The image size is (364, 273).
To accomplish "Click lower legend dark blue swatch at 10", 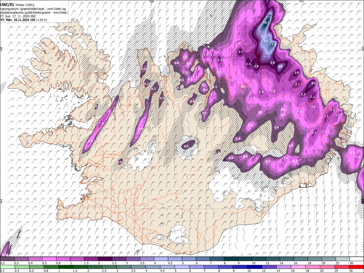I will (254, 267).
